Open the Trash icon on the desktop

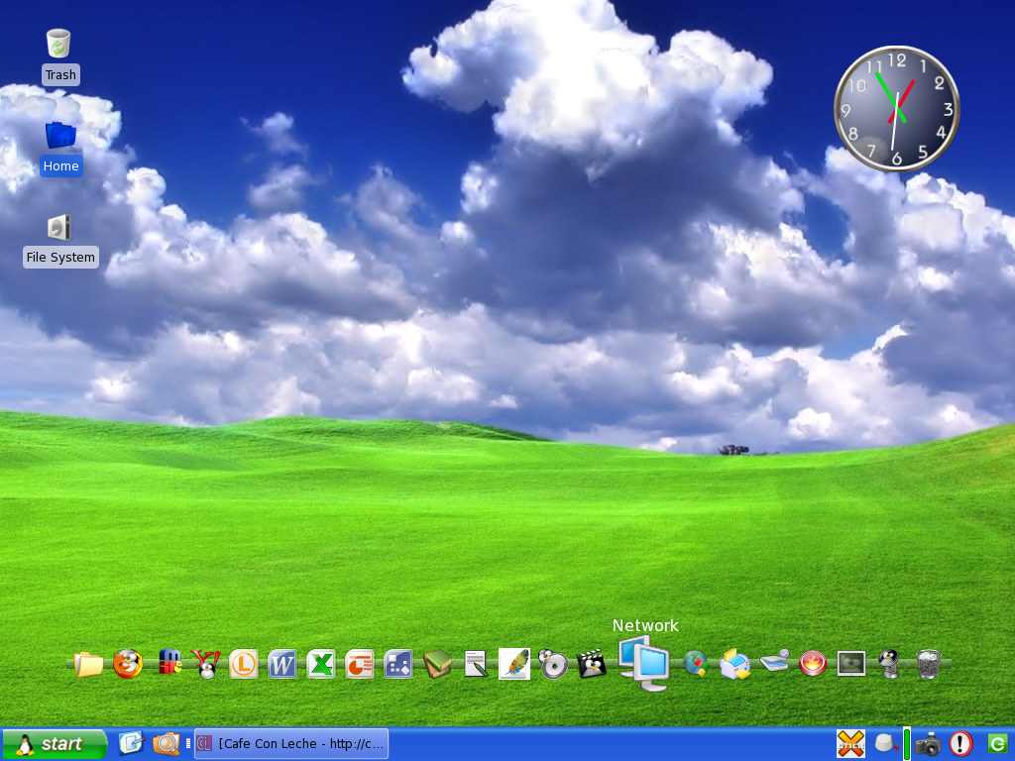58,44
